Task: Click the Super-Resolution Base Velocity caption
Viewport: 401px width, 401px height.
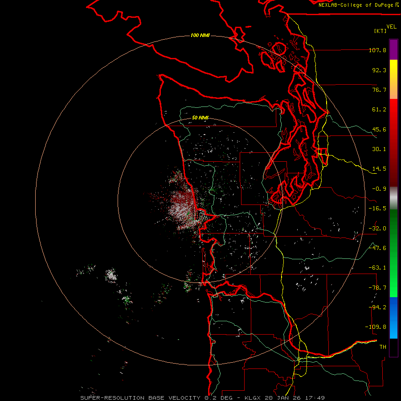Action: (x=203, y=398)
